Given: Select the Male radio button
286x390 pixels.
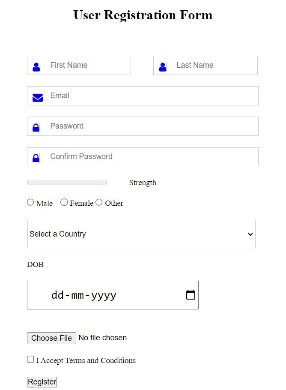Looking at the screenshot, I should coord(30,202).
